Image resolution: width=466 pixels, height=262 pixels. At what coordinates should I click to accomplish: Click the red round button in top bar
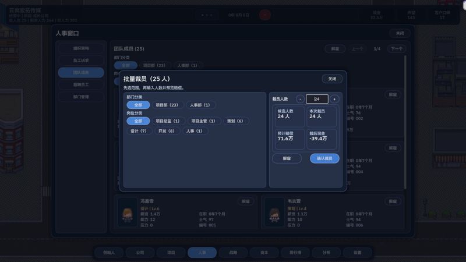265,15
